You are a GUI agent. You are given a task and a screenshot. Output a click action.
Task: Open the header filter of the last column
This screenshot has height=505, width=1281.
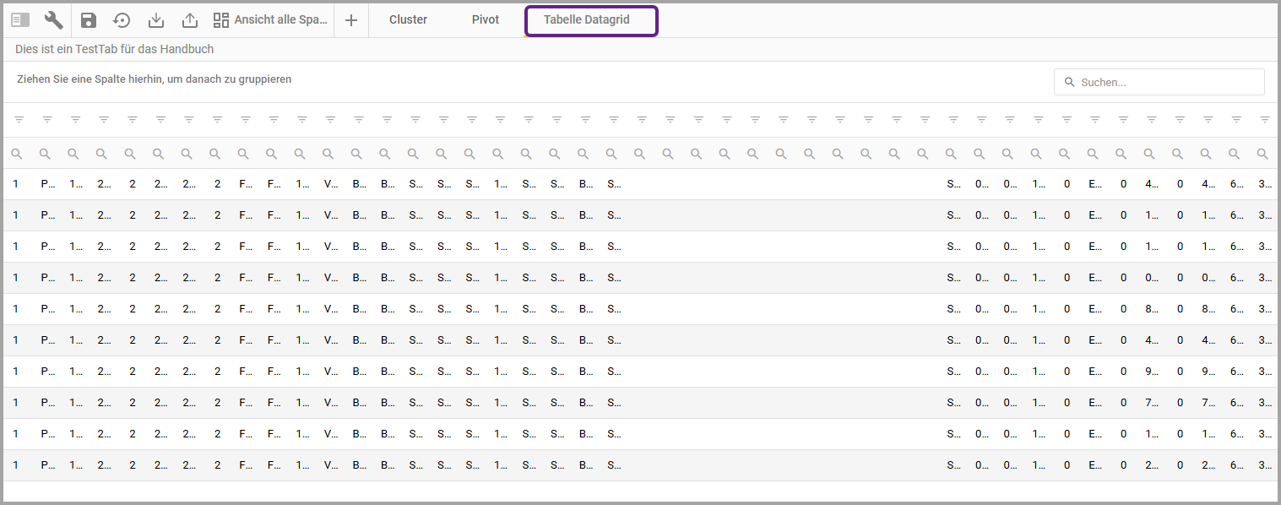point(1264,120)
